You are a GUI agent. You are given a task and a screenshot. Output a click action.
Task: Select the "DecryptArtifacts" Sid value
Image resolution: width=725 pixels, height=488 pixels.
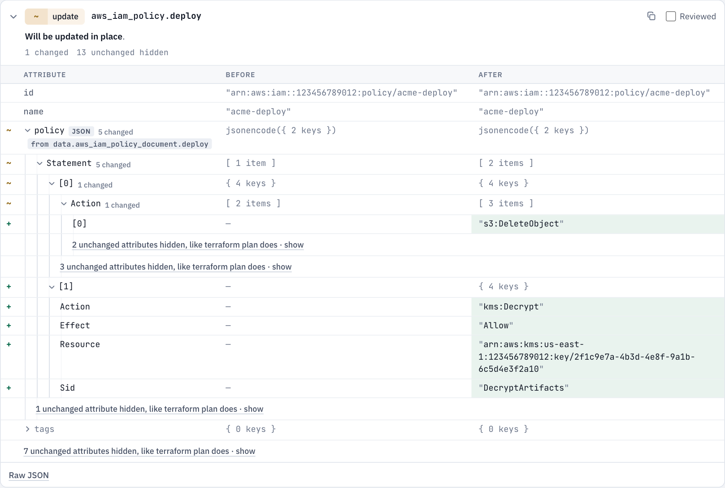tap(524, 388)
